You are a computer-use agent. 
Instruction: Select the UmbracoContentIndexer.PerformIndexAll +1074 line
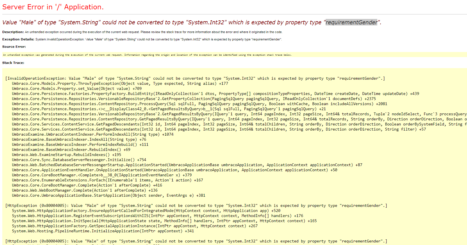pyautogui.click(x=93, y=135)
